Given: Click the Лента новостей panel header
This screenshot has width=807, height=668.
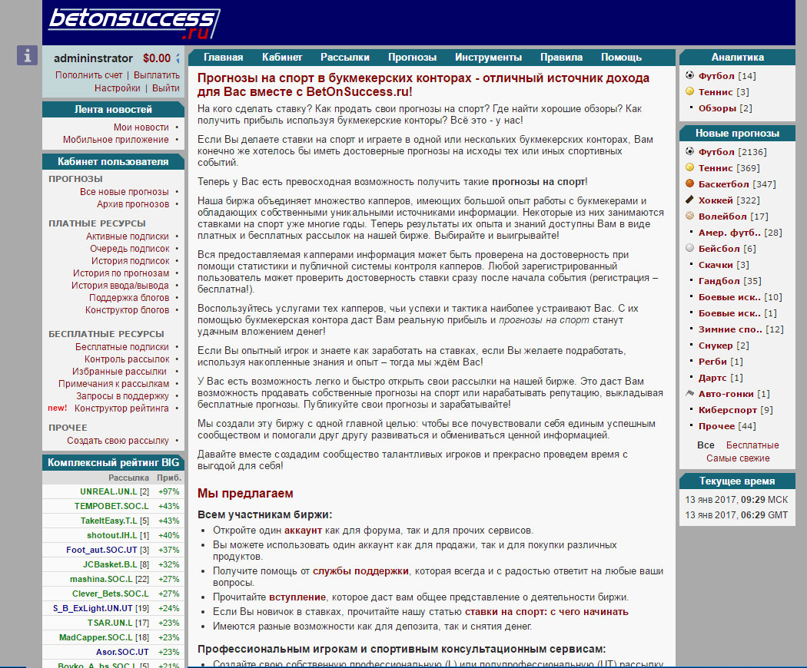Looking at the screenshot, I should click(x=113, y=109).
